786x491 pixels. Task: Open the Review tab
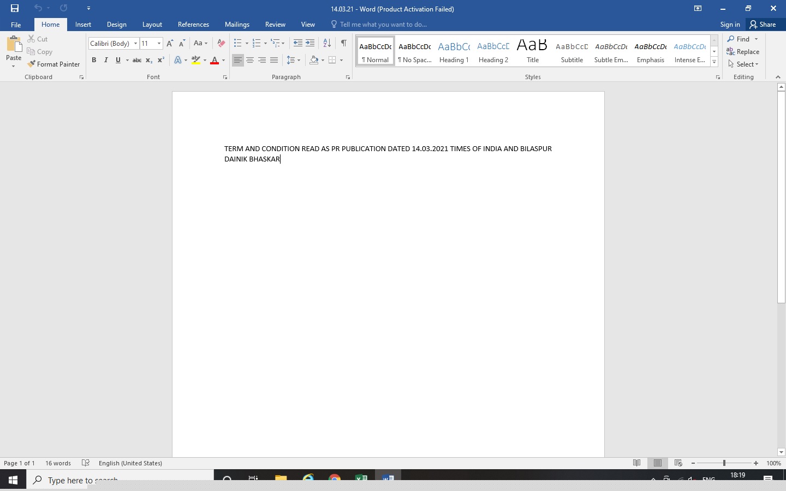(275, 25)
